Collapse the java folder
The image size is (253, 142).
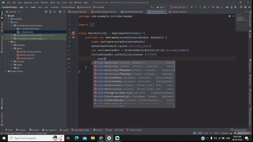point(9,22)
